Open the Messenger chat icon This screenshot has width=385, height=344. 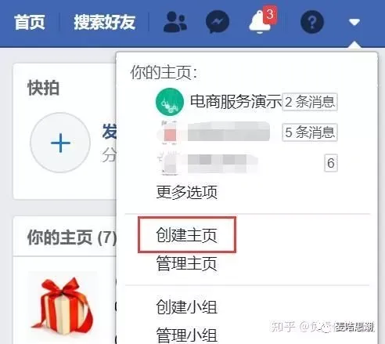pyautogui.click(x=218, y=22)
